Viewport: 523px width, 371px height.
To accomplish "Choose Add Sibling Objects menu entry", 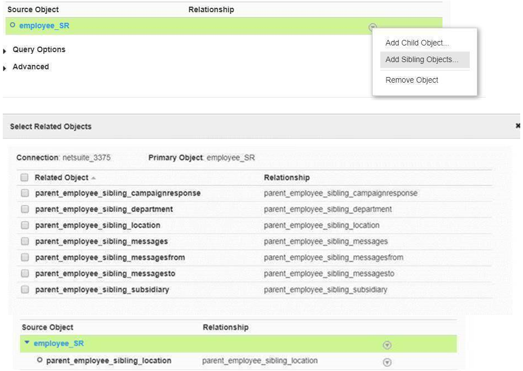I will pos(425,59).
